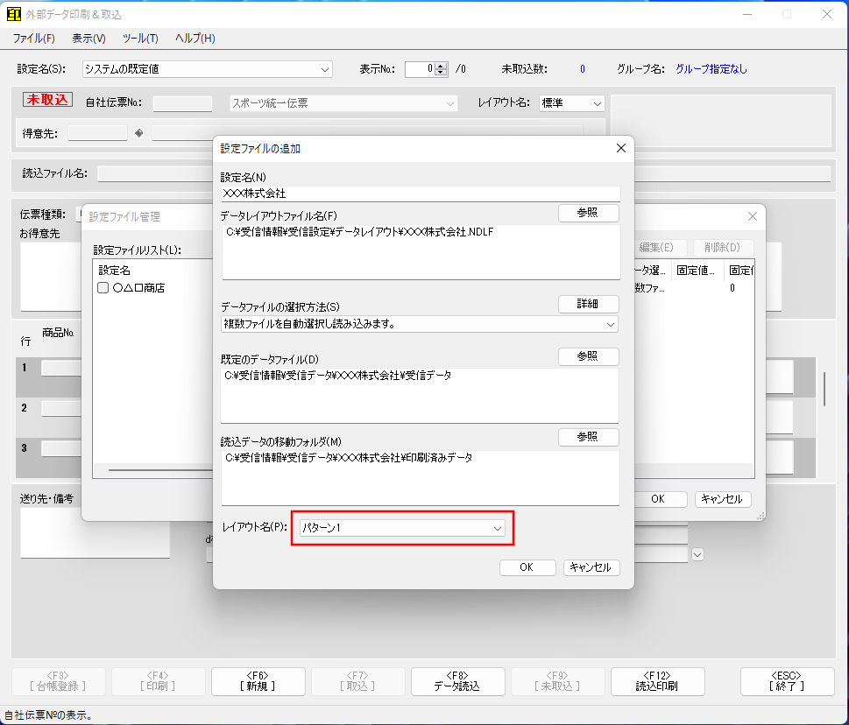Click the chevron button behind the dialog
Screen dimensions: 849x725
(x=697, y=554)
